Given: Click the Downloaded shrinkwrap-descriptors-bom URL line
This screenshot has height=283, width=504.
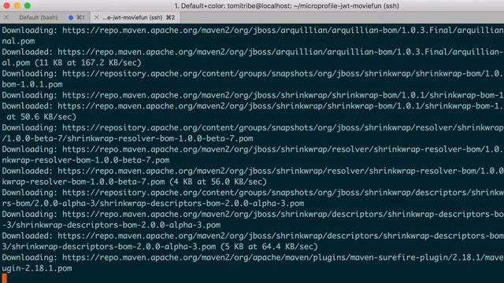Looking at the screenshot, I should coord(252,236).
